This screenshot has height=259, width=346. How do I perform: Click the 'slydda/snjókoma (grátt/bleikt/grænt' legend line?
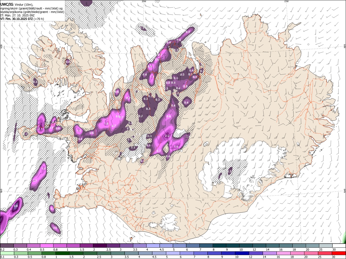point(32,12)
